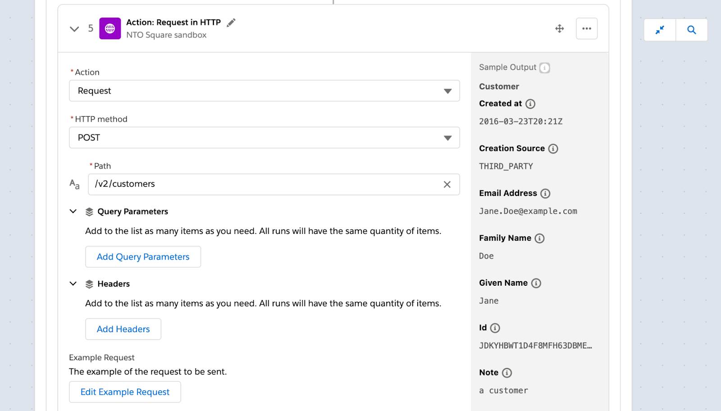Click the Headers layers icon
Screen dimensions: 721x411
click(89, 284)
